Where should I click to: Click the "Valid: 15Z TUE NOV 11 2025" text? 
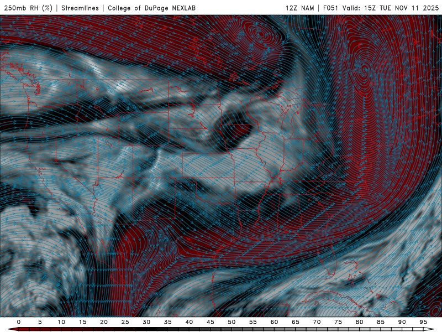[391, 8]
